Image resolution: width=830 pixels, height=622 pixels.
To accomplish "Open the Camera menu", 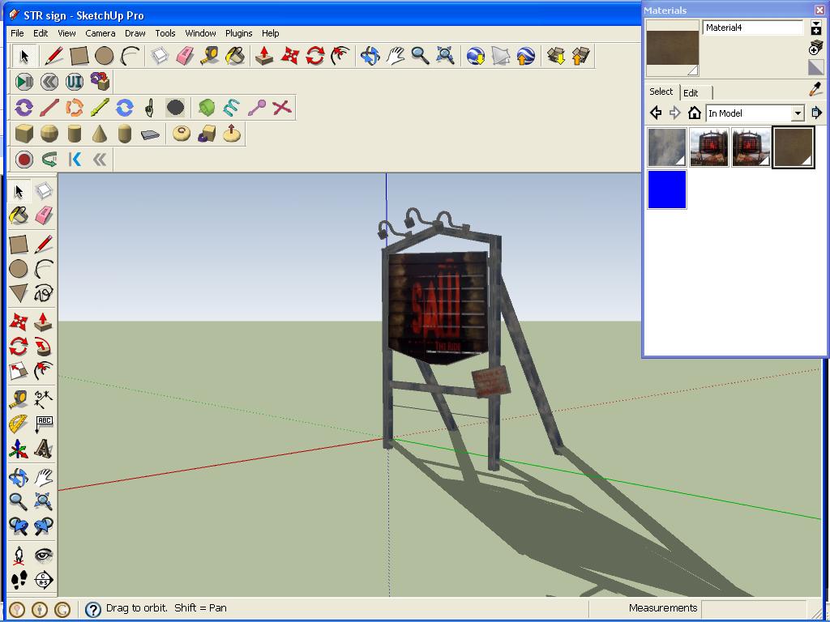I will (100, 32).
